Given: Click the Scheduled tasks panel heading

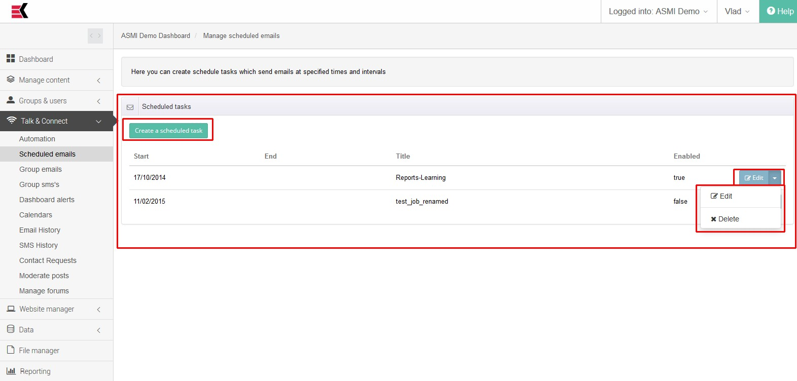Looking at the screenshot, I should (166, 106).
